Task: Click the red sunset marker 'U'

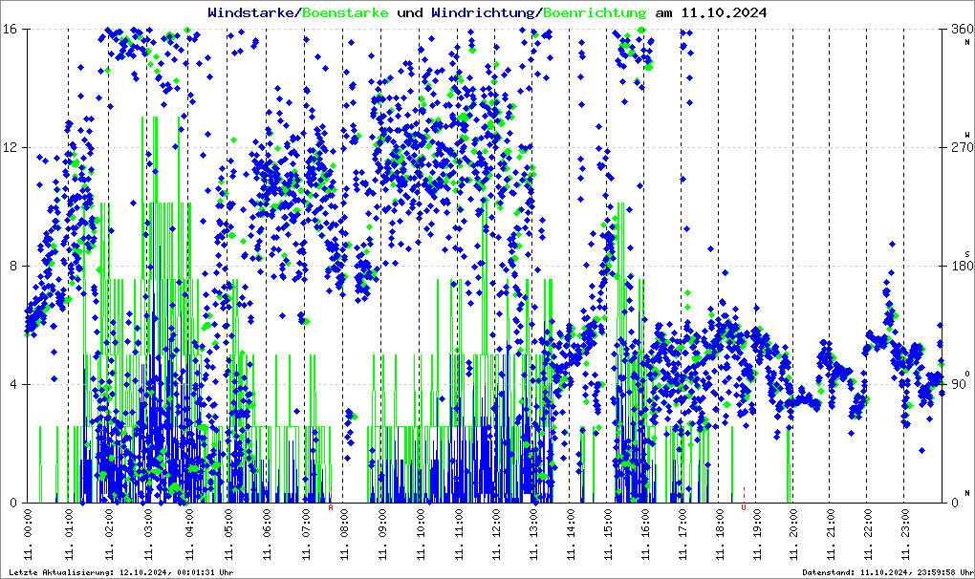Action: tap(744, 507)
